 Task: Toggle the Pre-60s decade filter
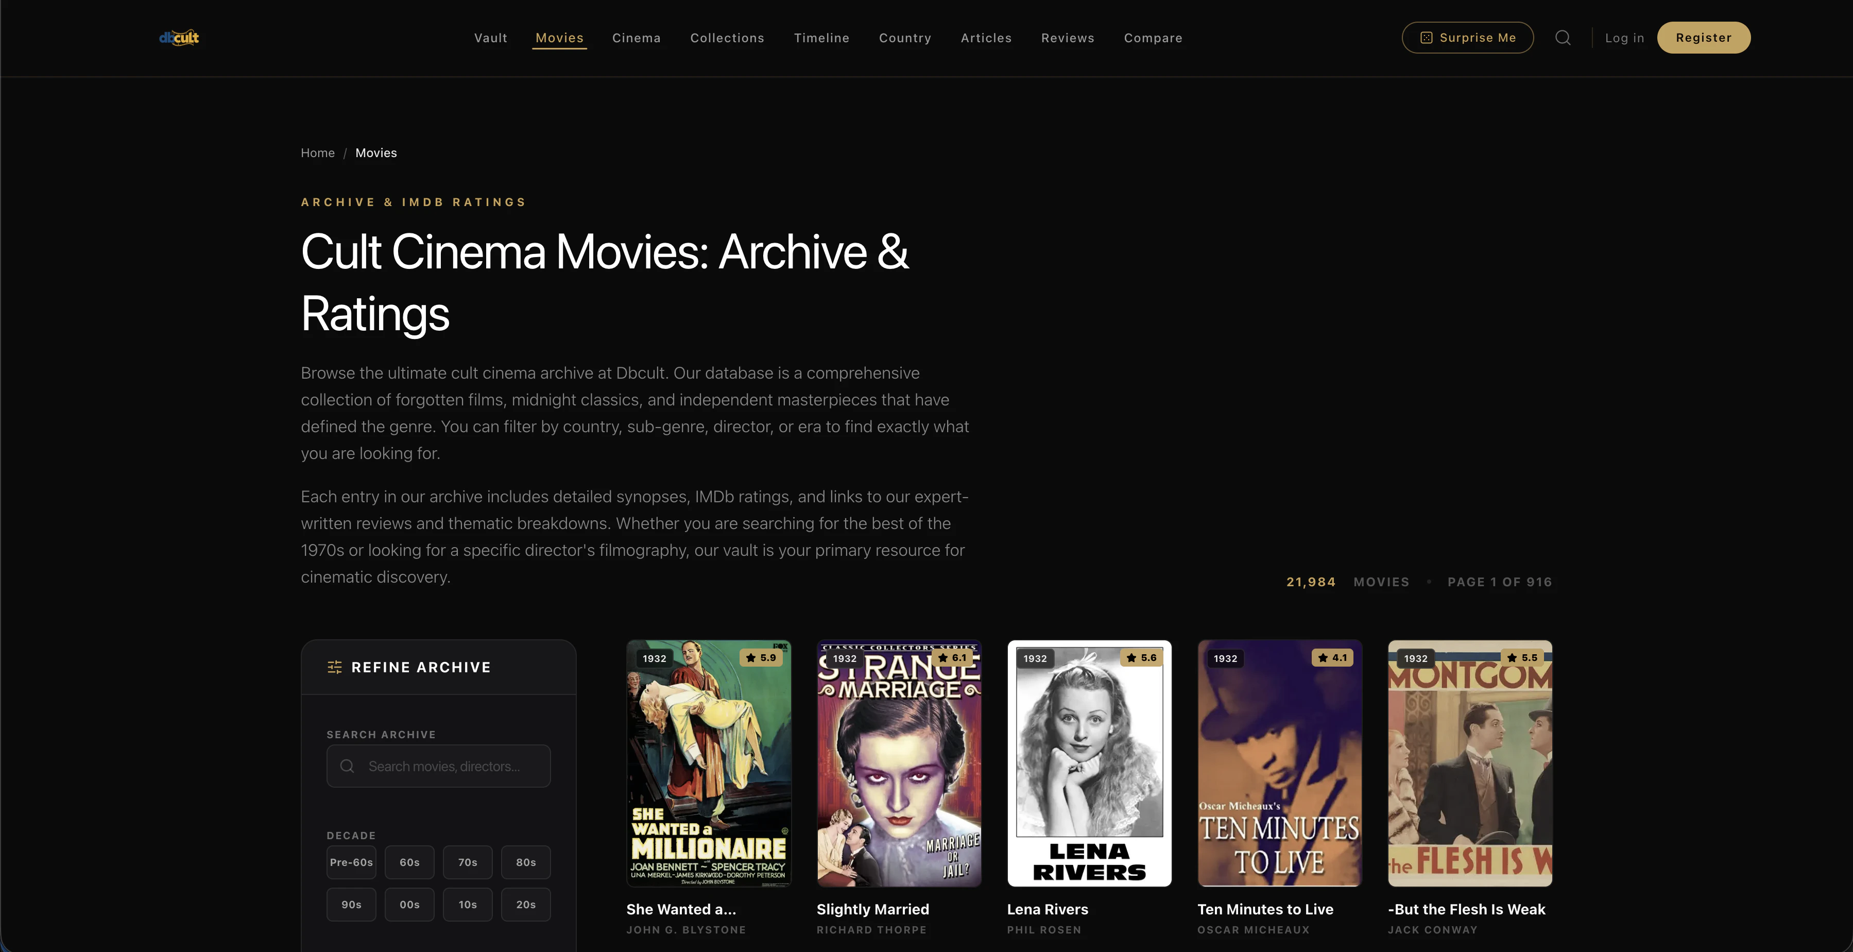(351, 862)
